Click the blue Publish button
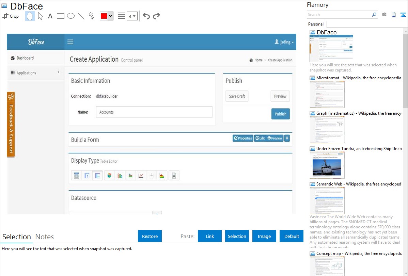This screenshot has height=276, width=408. 281,114
